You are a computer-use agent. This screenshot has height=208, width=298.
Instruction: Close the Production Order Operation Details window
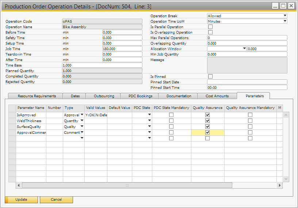click(x=291, y=6)
